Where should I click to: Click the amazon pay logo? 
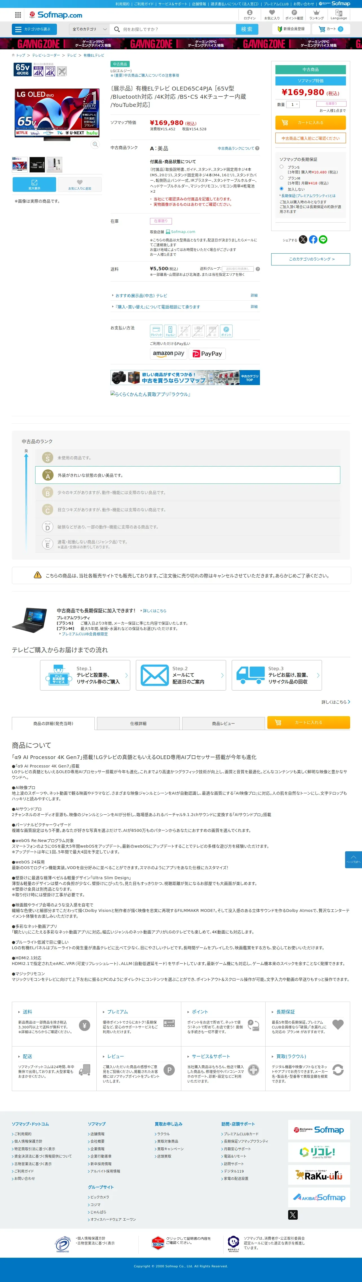[169, 353]
